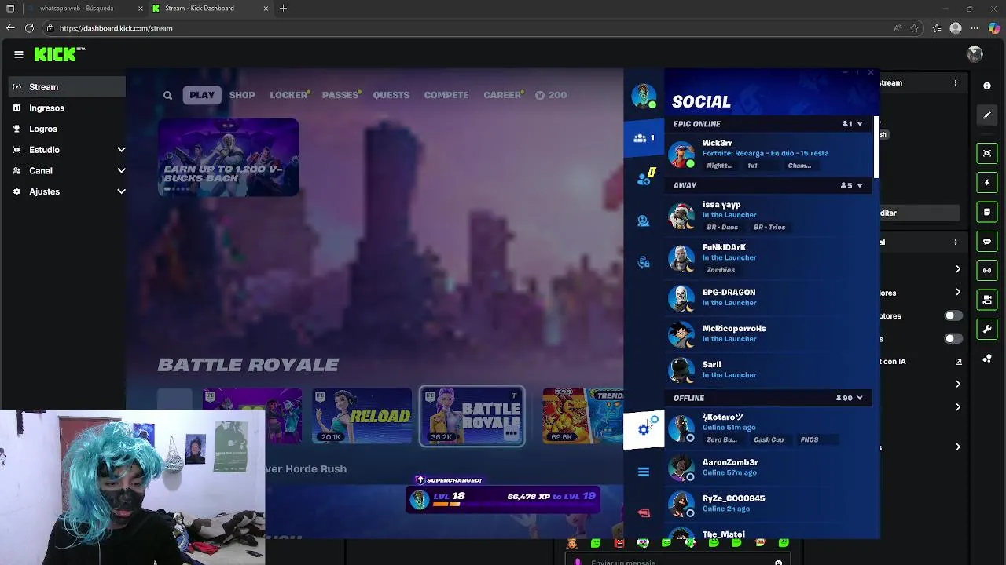The width and height of the screenshot is (1006, 565).
Task: Open Kick hamburger menu next to logo
Action: [19, 54]
